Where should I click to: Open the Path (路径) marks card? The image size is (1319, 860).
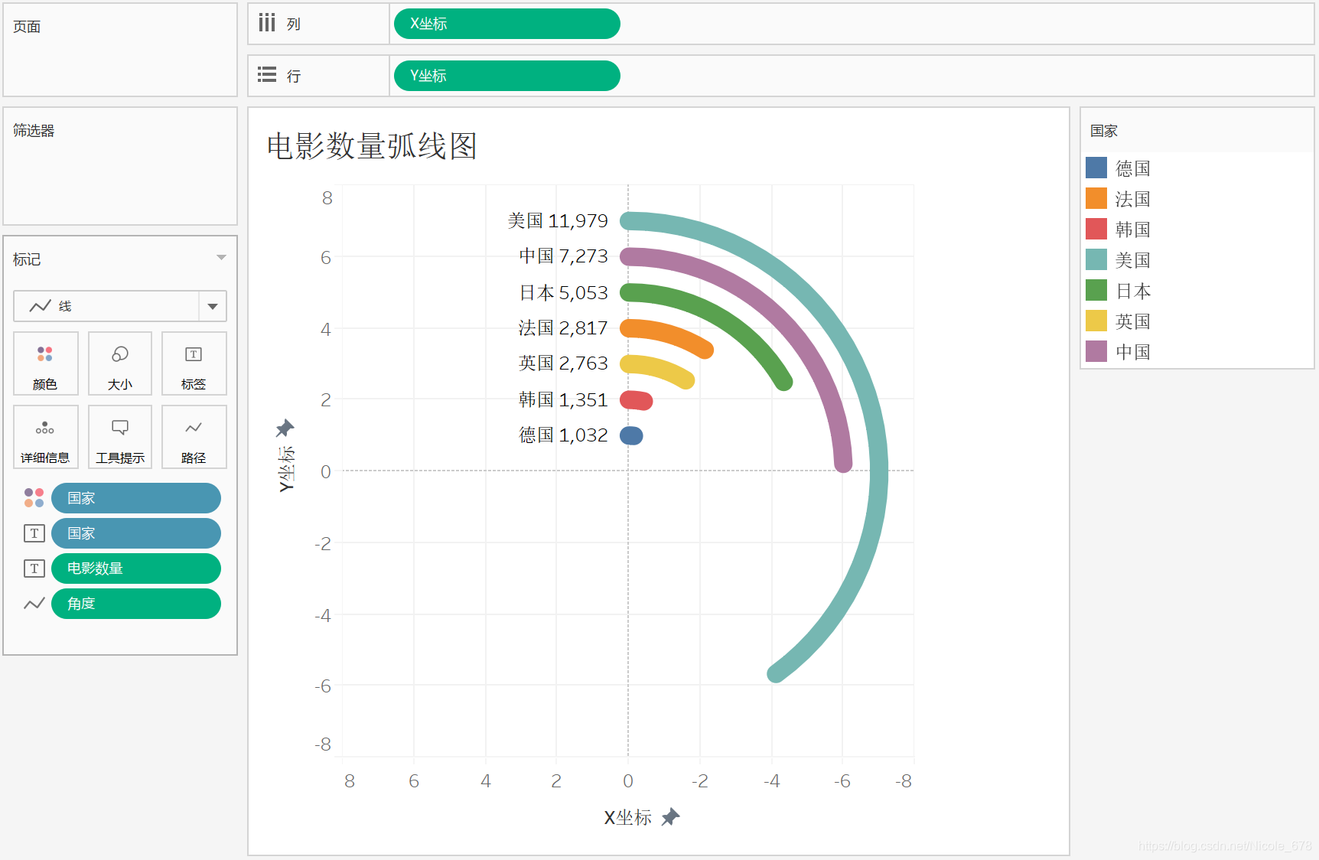[x=194, y=437]
